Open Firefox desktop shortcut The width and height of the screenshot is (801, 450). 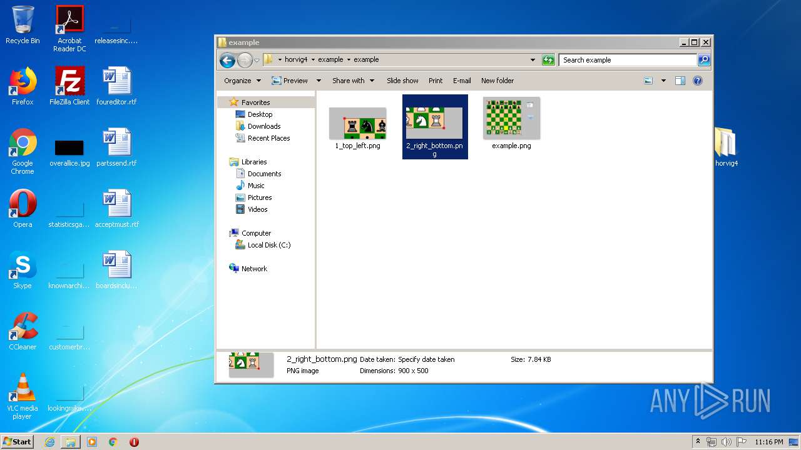(x=23, y=86)
